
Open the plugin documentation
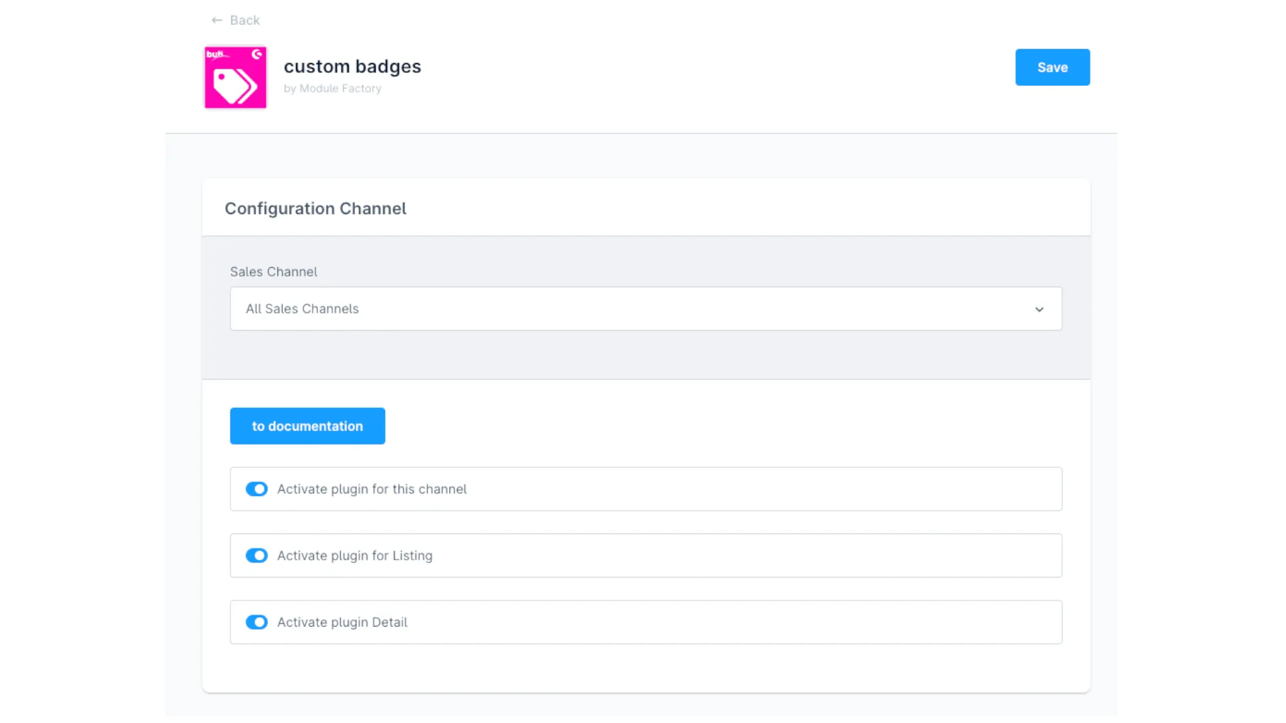pos(307,426)
